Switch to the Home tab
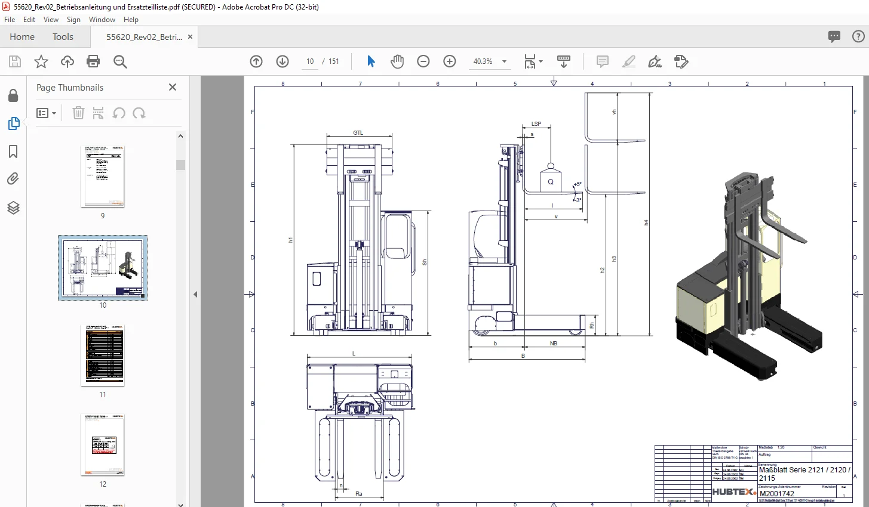The image size is (869, 507). click(22, 37)
